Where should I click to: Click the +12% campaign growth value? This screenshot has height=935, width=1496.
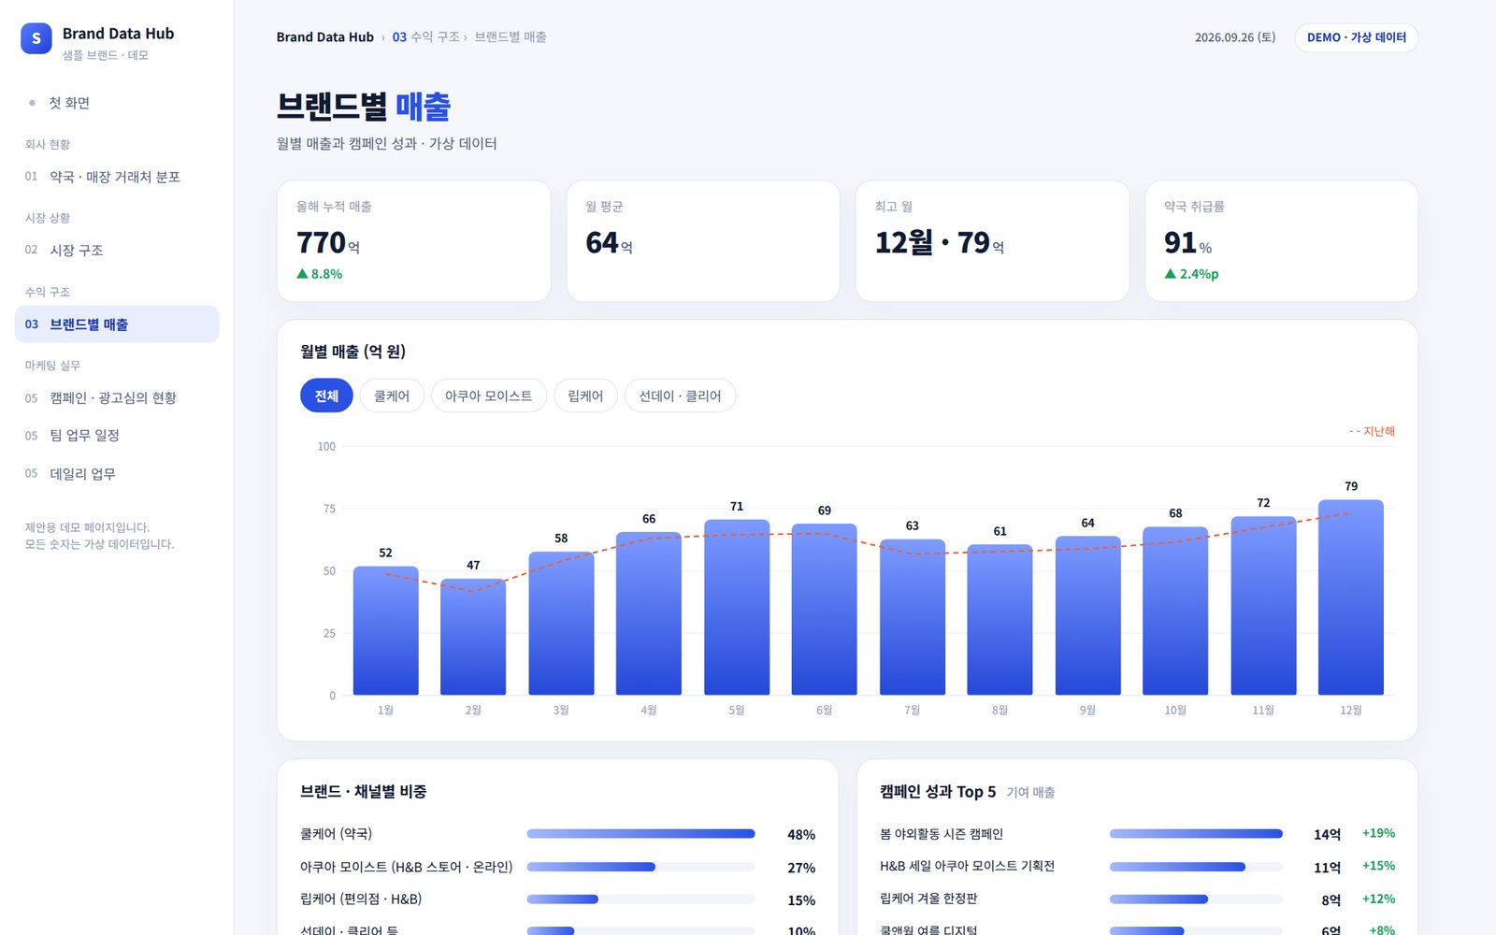(1378, 899)
